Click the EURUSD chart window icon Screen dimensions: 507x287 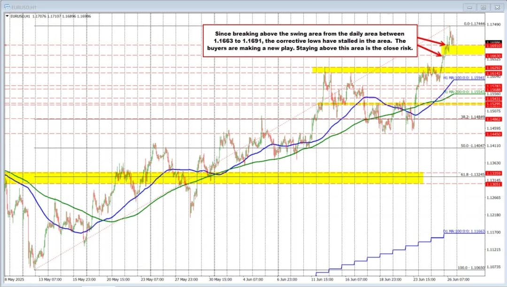pyautogui.click(x=8, y=7)
